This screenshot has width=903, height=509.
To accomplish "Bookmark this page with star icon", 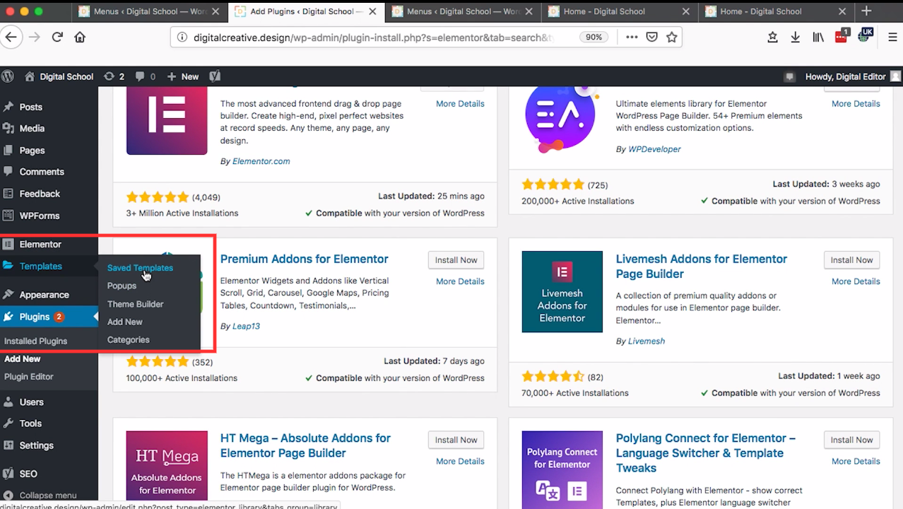I will click(x=672, y=37).
